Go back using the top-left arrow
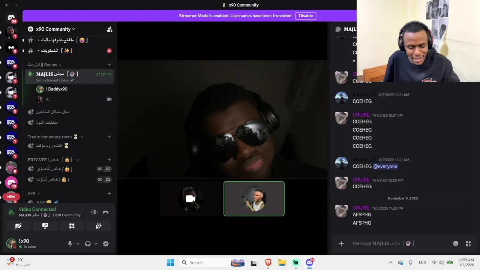 click(7, 5)
